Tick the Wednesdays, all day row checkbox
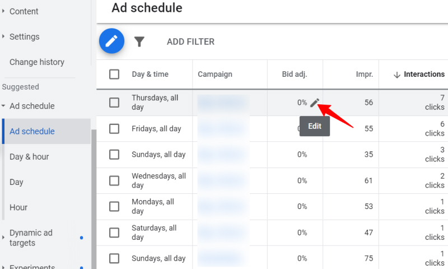Viewport: 448px width, 269px height. (x=114, y=180)
